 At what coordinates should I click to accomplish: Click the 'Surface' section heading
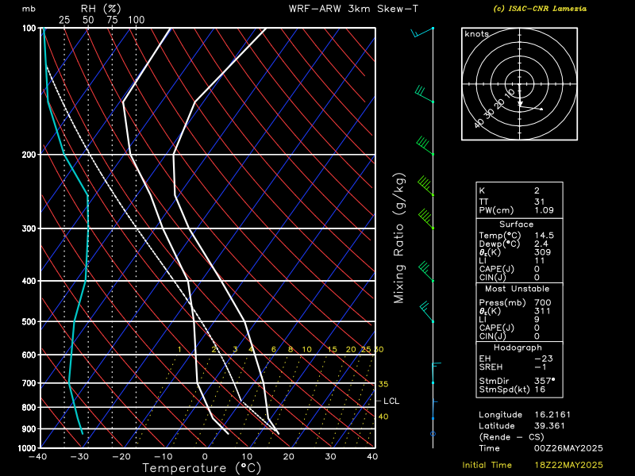click(517, 225)
